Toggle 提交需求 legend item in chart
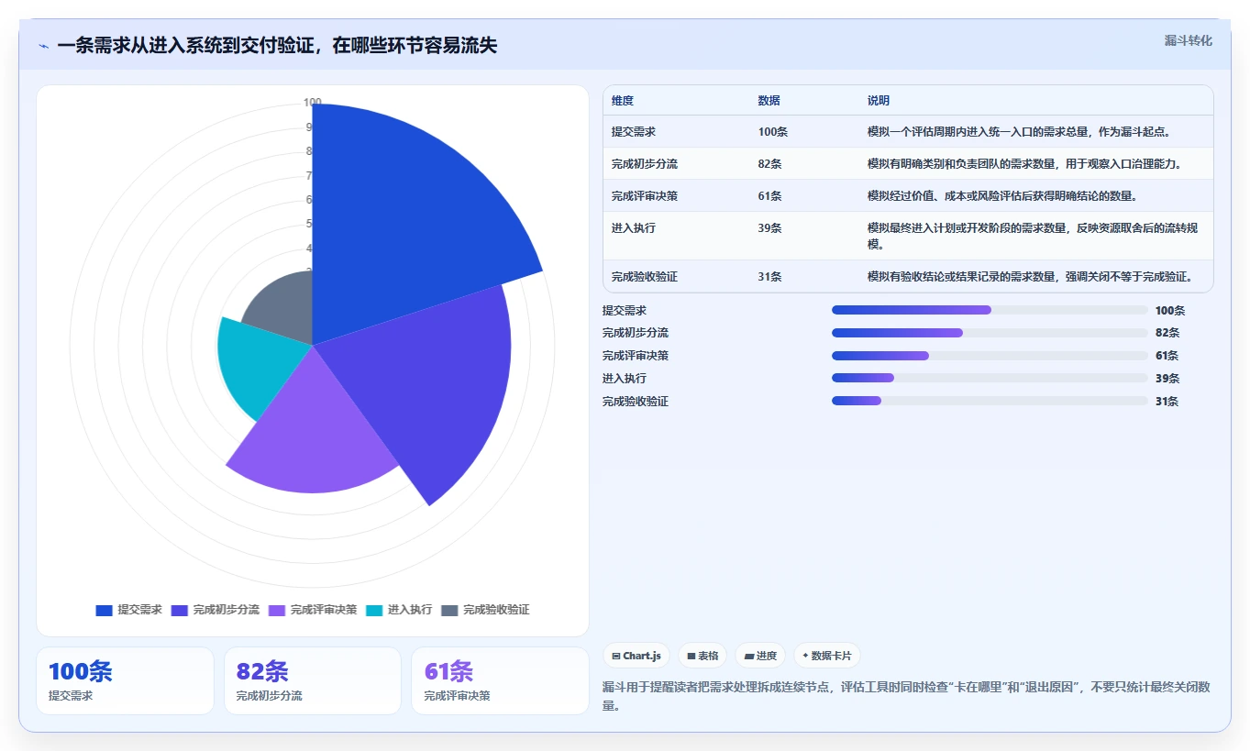 128,610
